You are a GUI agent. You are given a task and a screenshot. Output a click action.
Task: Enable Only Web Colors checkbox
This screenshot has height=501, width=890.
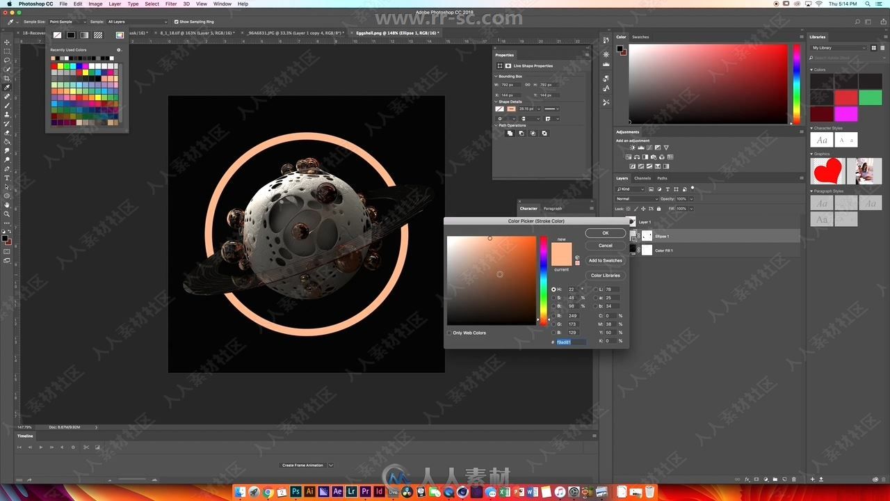[450, 333]
